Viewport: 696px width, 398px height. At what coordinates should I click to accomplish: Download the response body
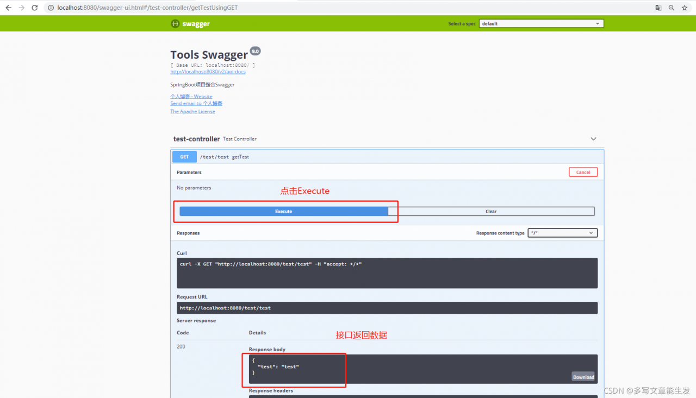583,377
